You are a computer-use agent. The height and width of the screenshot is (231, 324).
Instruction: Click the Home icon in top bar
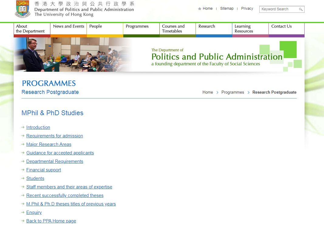click(x=200, y=9)
